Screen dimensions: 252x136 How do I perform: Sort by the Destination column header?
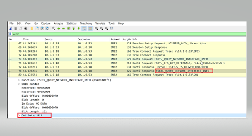pos(84,39)
